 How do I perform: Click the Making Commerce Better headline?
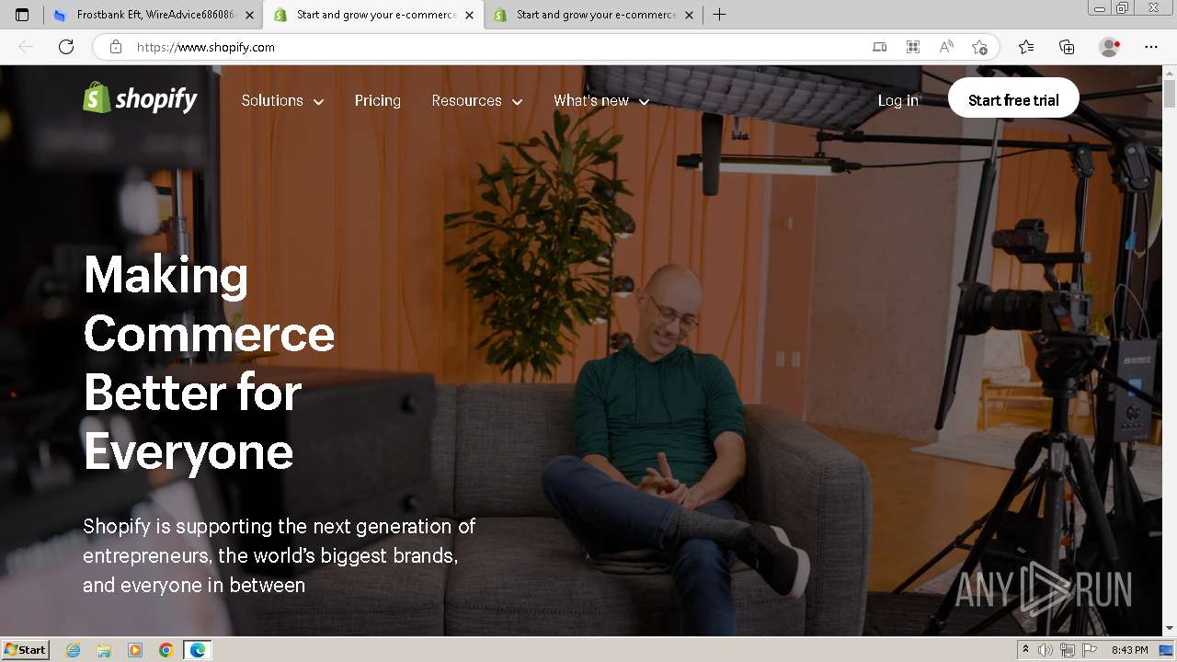coord(209,362)
